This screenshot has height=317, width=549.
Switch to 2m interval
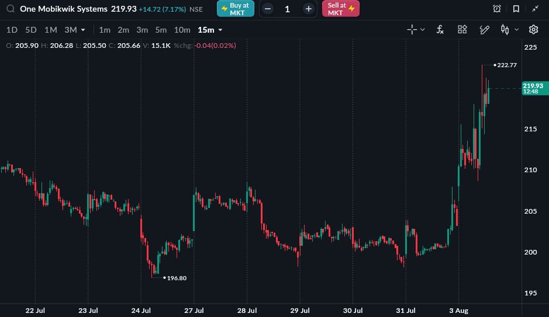123,30
